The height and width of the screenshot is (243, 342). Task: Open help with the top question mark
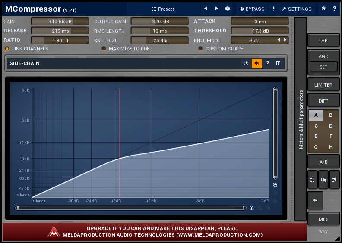tap(334, 9)
